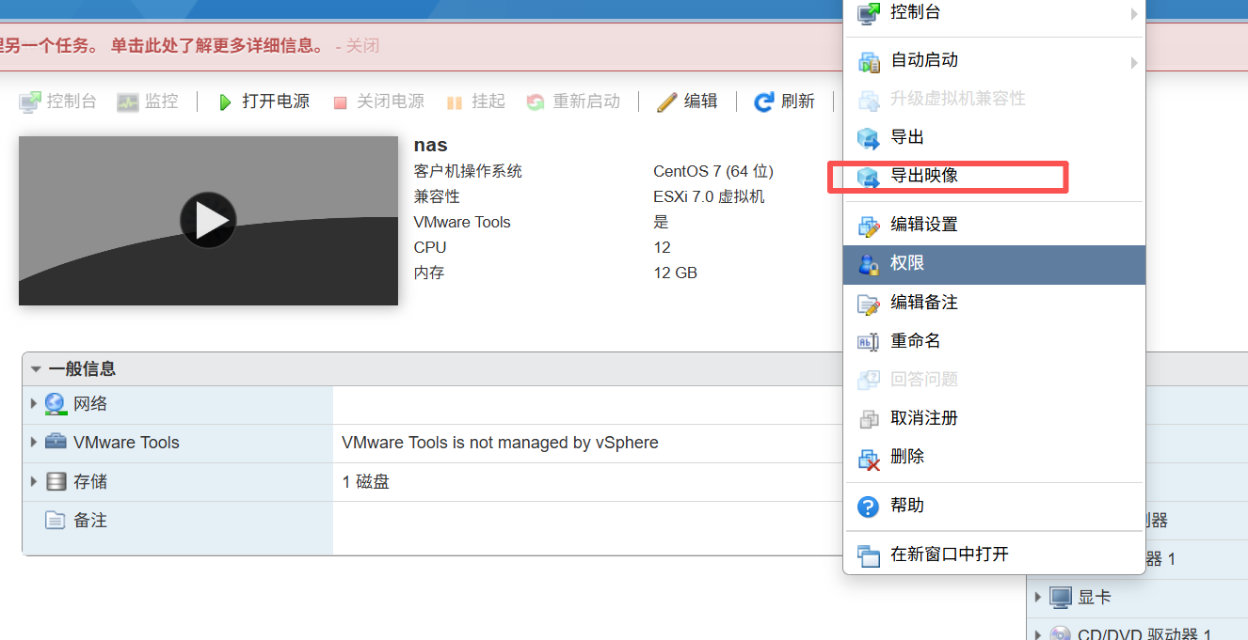
Task: Click the Suspend pause icon
Action: pyautogui.click(x=455, y=102)
